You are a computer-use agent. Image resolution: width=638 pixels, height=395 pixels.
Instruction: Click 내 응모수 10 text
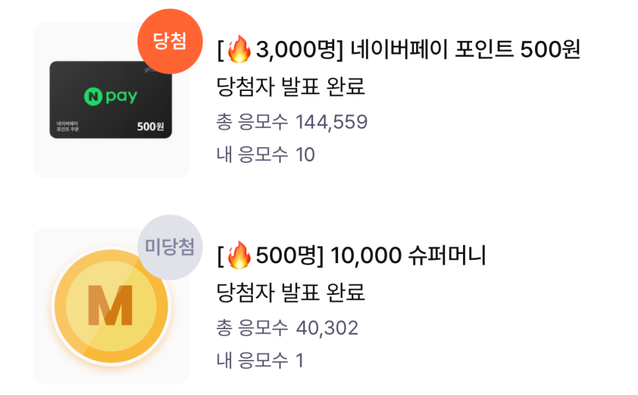[x=266, y=154]
